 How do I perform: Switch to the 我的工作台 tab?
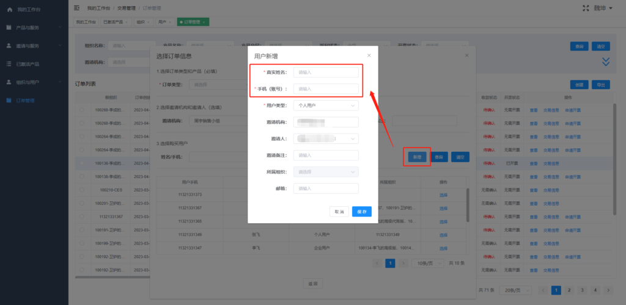[86, 23]
